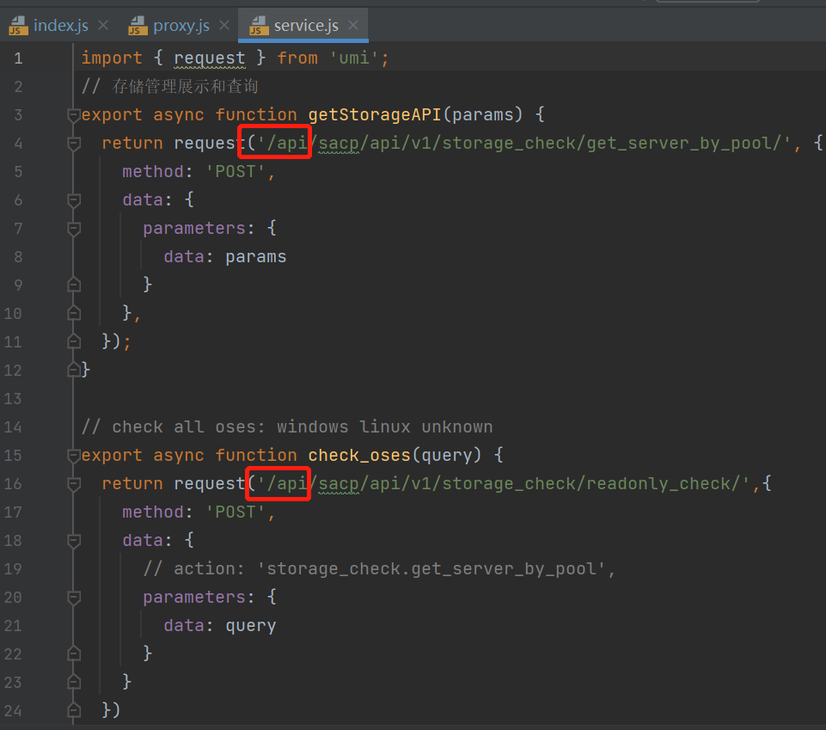
Task: Click the commented-out action line 19
Action: coord(379,568)
